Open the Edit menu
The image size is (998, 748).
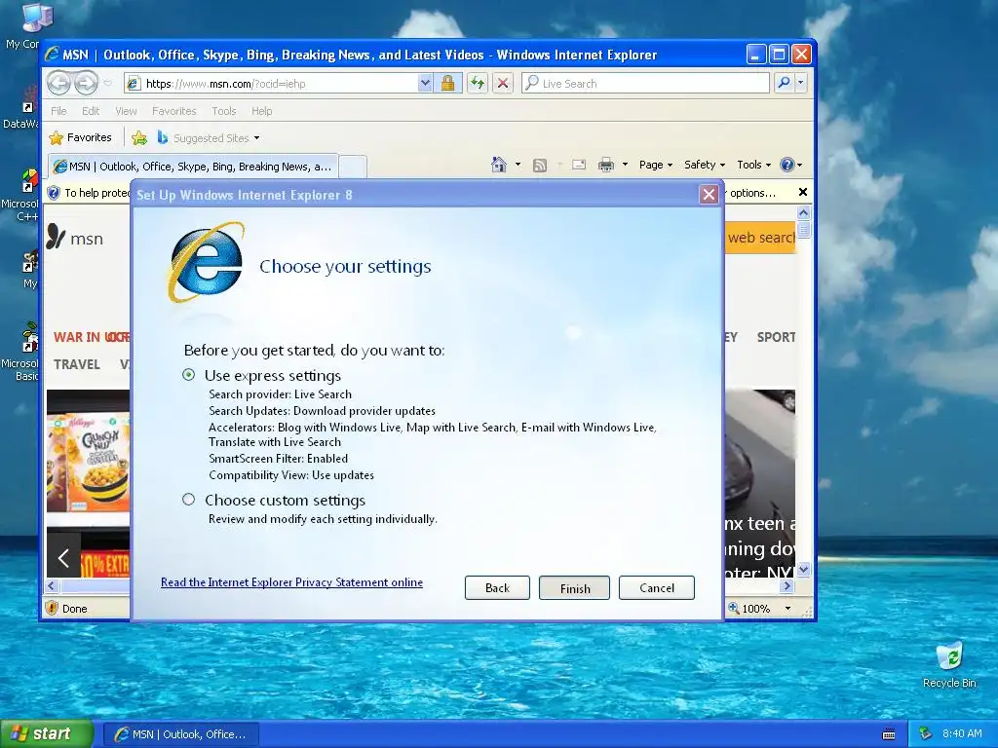click(91, 111)
